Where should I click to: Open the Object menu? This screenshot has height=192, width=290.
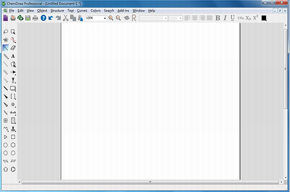[x=42, y=11]
